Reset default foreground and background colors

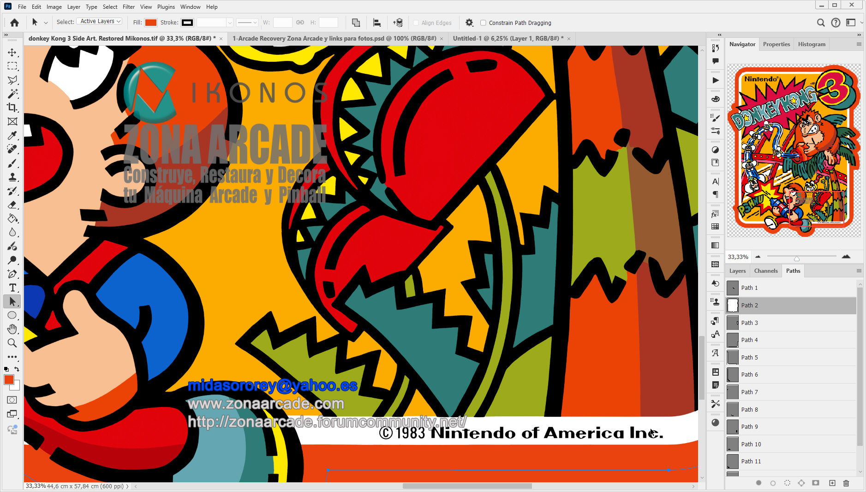[6, 369]
